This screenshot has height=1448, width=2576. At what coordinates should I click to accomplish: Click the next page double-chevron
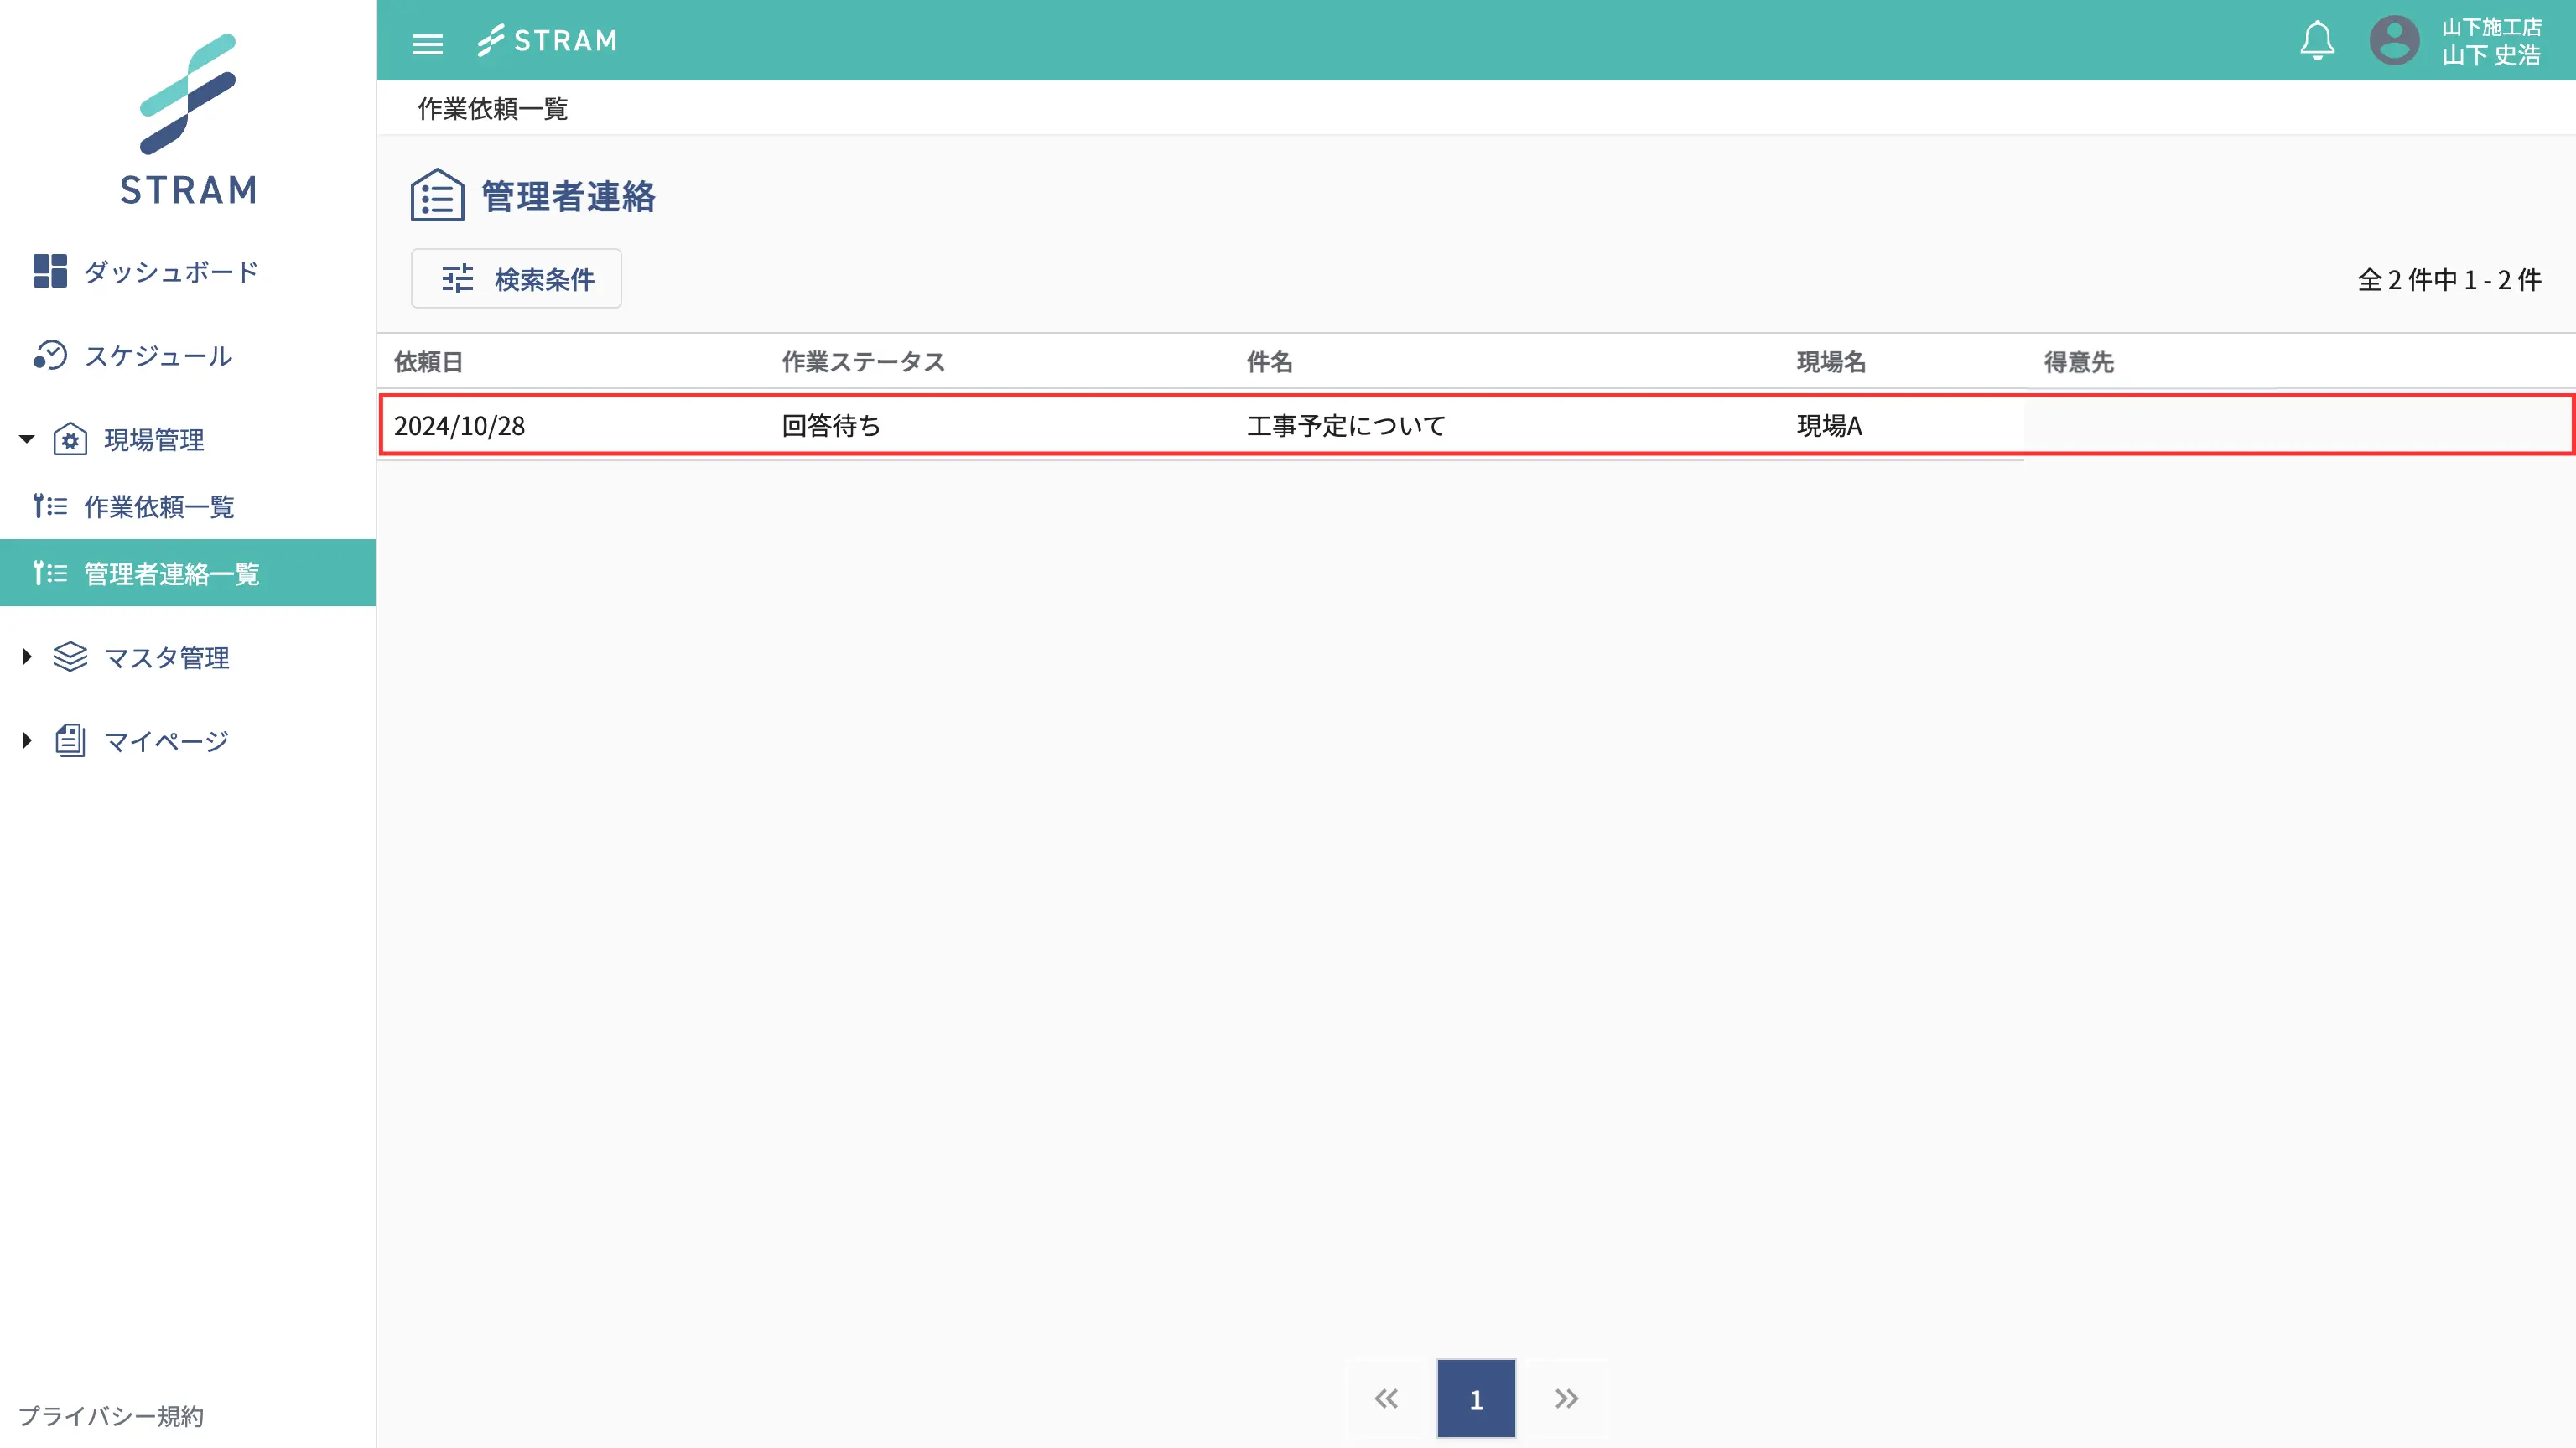point(1566,1399)
